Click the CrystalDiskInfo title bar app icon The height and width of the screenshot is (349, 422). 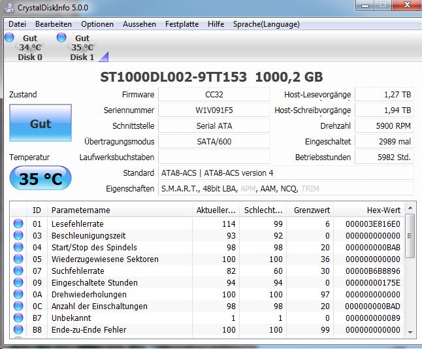[9, 8]
